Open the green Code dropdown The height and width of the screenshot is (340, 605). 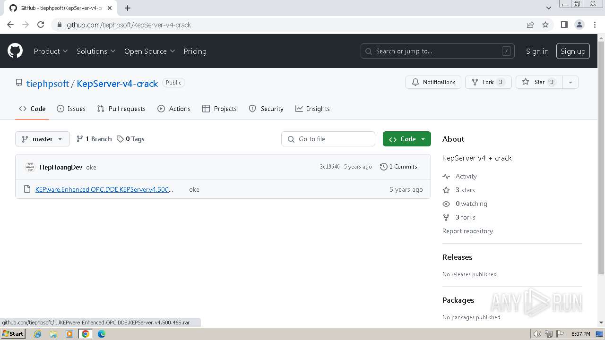coord(407,139)
